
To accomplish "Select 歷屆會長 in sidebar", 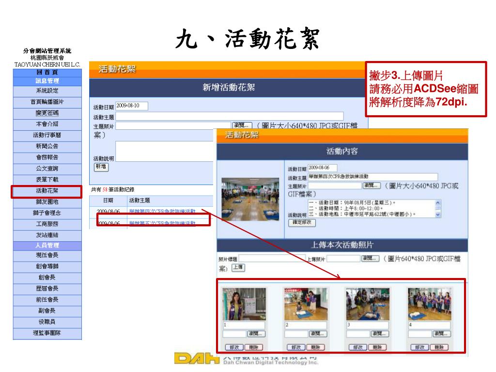I will pos(47,288).
